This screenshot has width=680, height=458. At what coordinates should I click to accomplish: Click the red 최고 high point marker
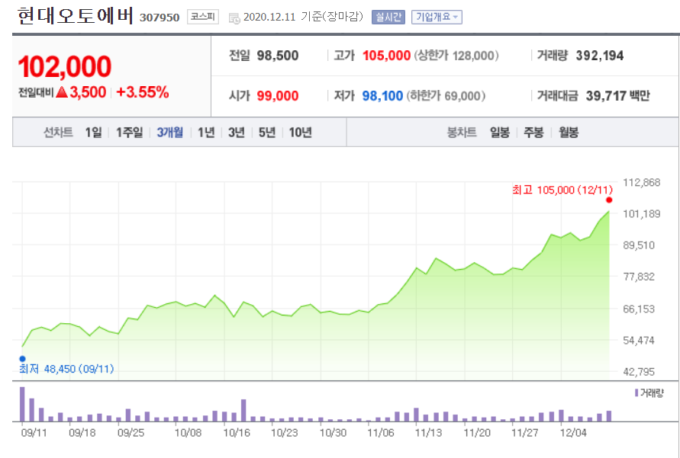tap(609, 200)
